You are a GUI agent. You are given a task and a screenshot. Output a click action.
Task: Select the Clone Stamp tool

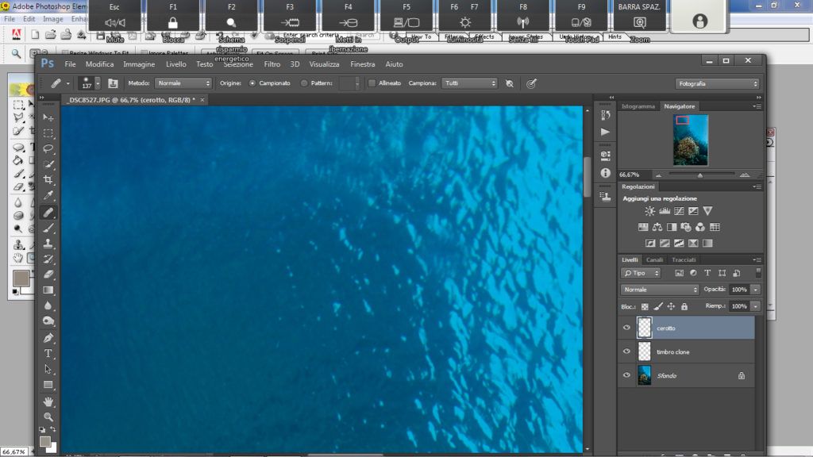[48, 243]
